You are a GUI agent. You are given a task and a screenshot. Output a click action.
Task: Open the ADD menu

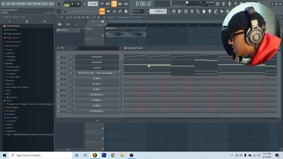[x=14, y=4]
